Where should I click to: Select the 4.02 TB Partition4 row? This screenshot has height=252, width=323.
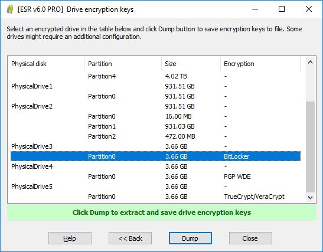coord(155,76)
